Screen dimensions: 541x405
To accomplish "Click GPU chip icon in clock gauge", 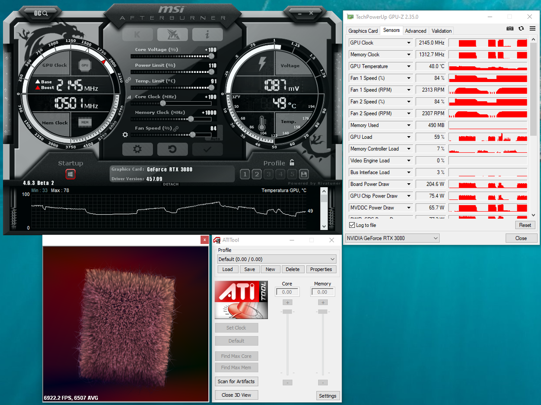I will coord(85,65).
